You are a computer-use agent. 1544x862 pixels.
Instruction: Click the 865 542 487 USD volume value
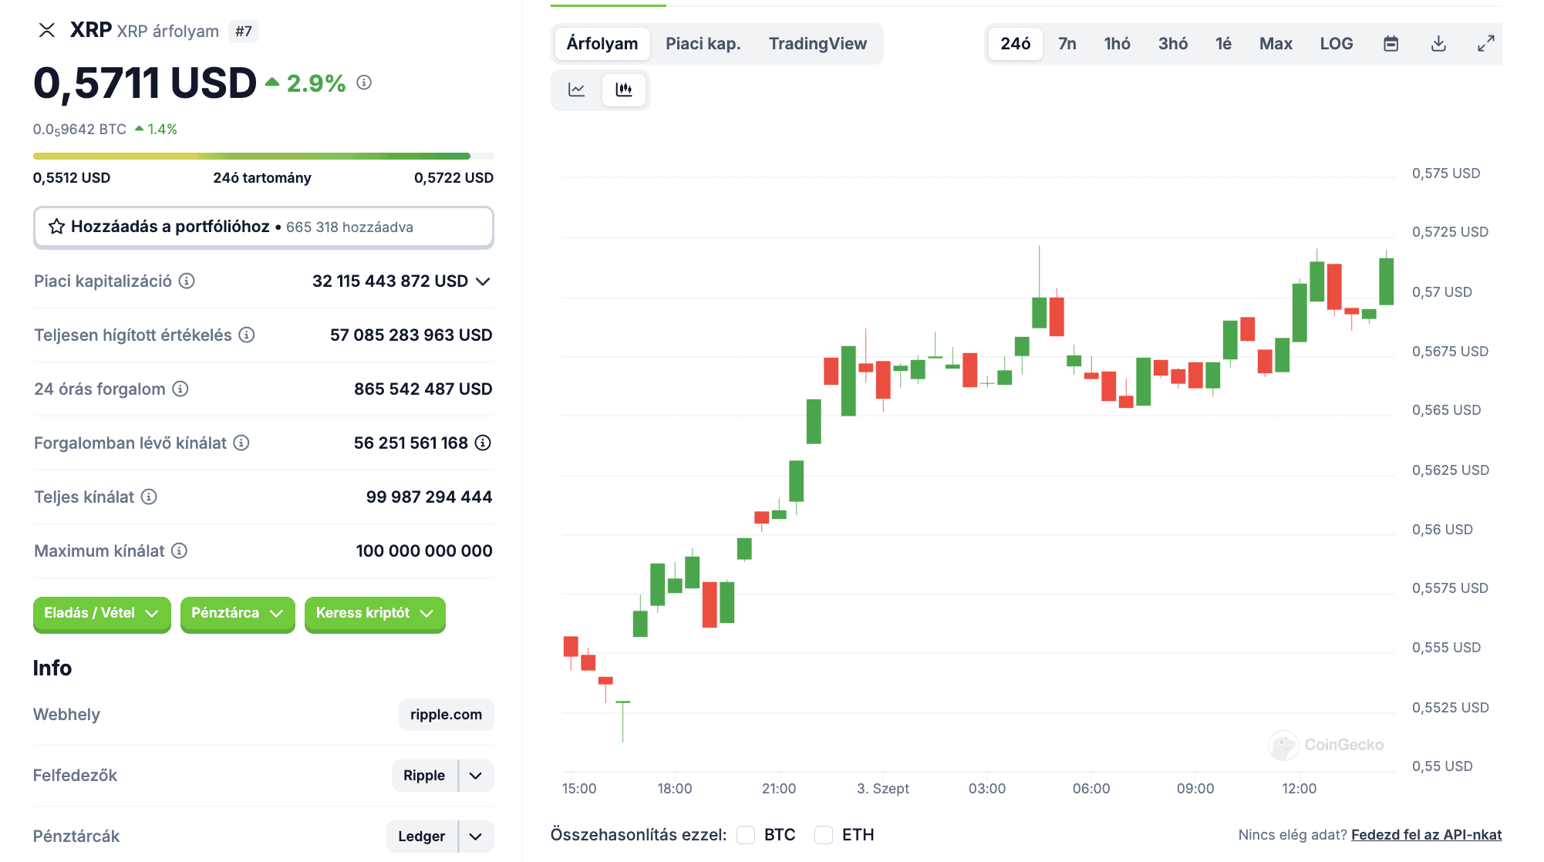tap(423, 389)
